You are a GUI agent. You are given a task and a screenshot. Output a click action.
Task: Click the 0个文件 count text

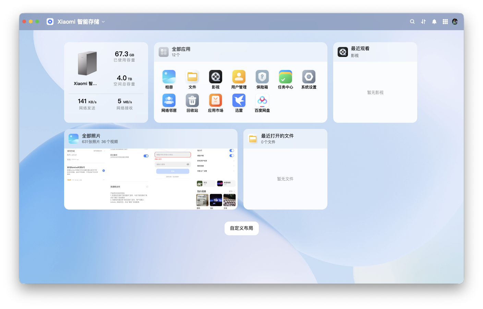point(268,142)
